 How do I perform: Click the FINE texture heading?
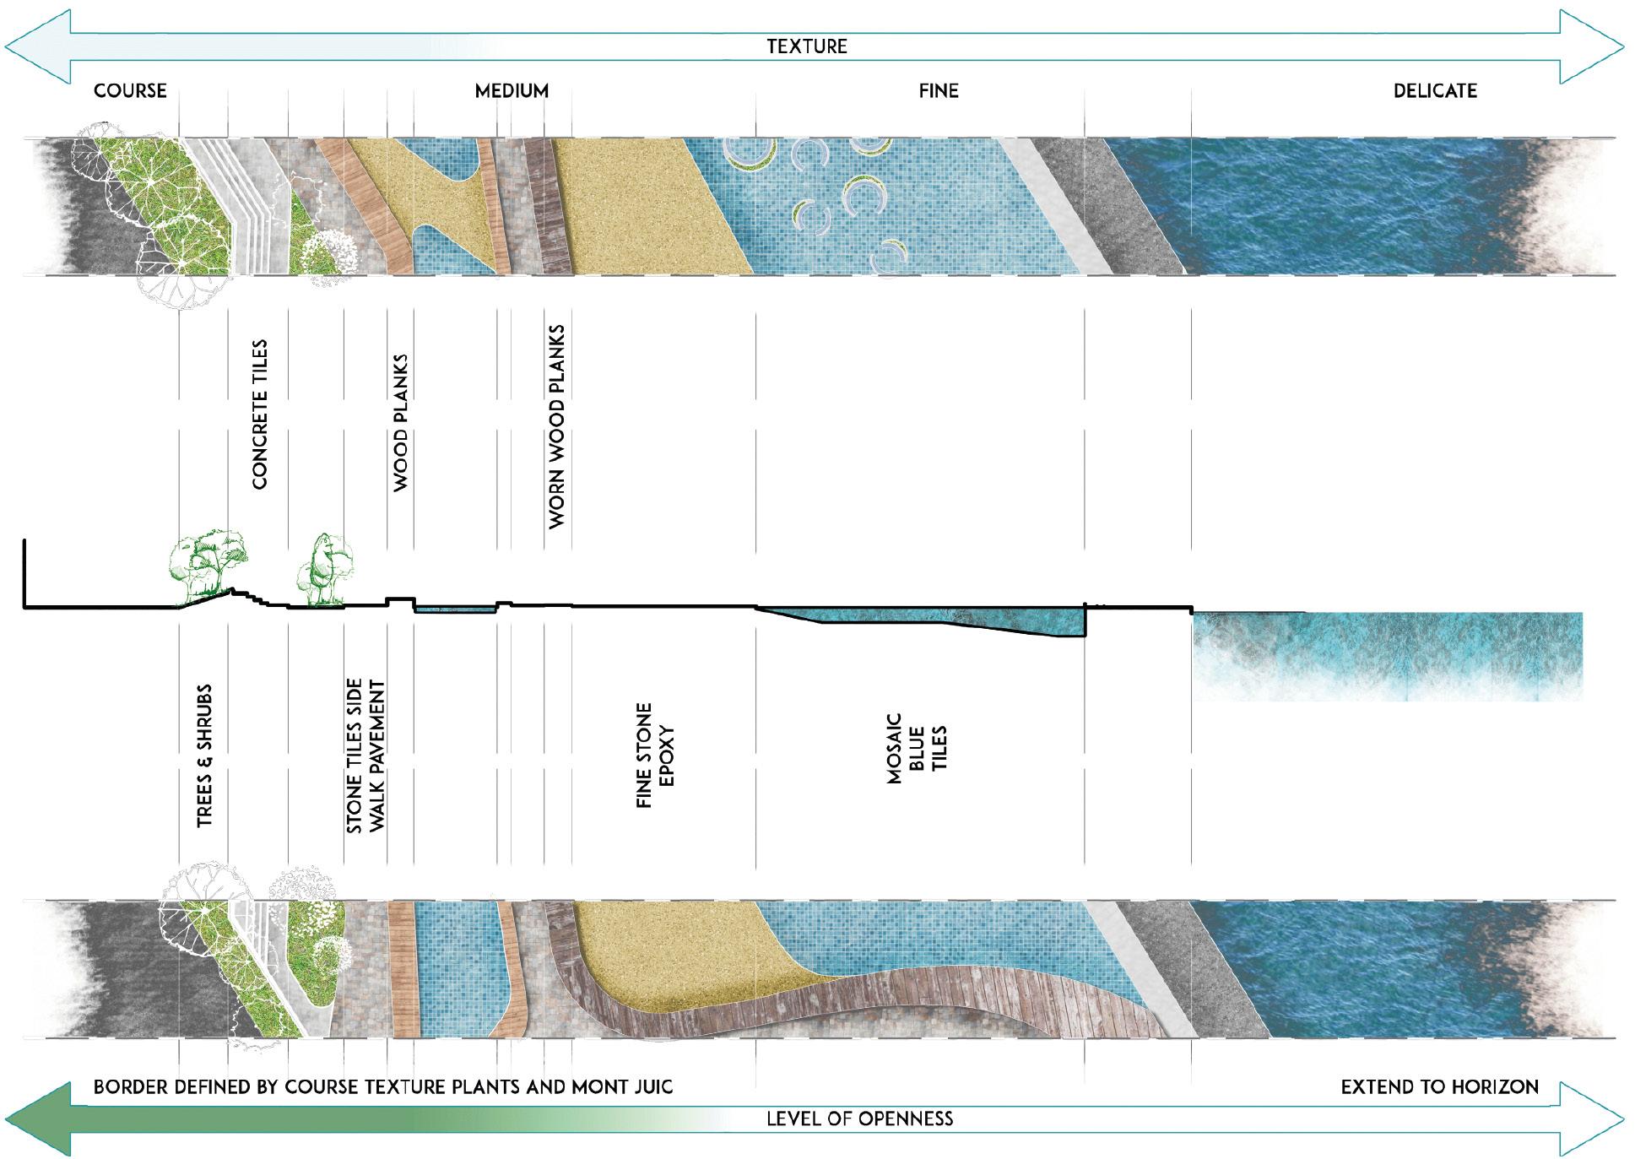(939, 91)
